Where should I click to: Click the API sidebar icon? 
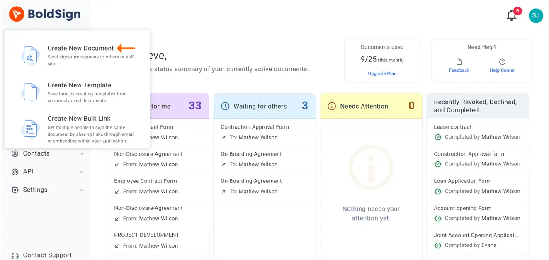pyautogui.click(x=15, y=172)
